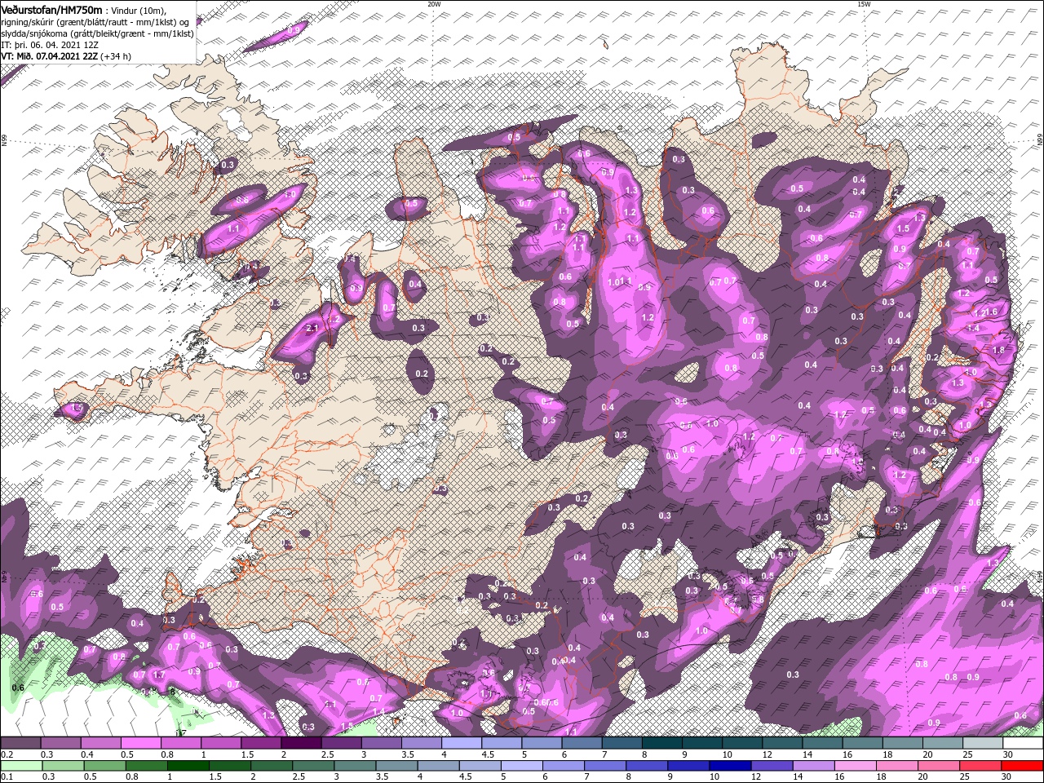Click the 1.8 precipitation value on east coast
The height and width of the screenshot is (783, 1044).
(998, 350)
